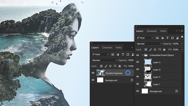Show more tabs chevron in left panel
This screenshot has height=106, width=188.
(132, 47)
